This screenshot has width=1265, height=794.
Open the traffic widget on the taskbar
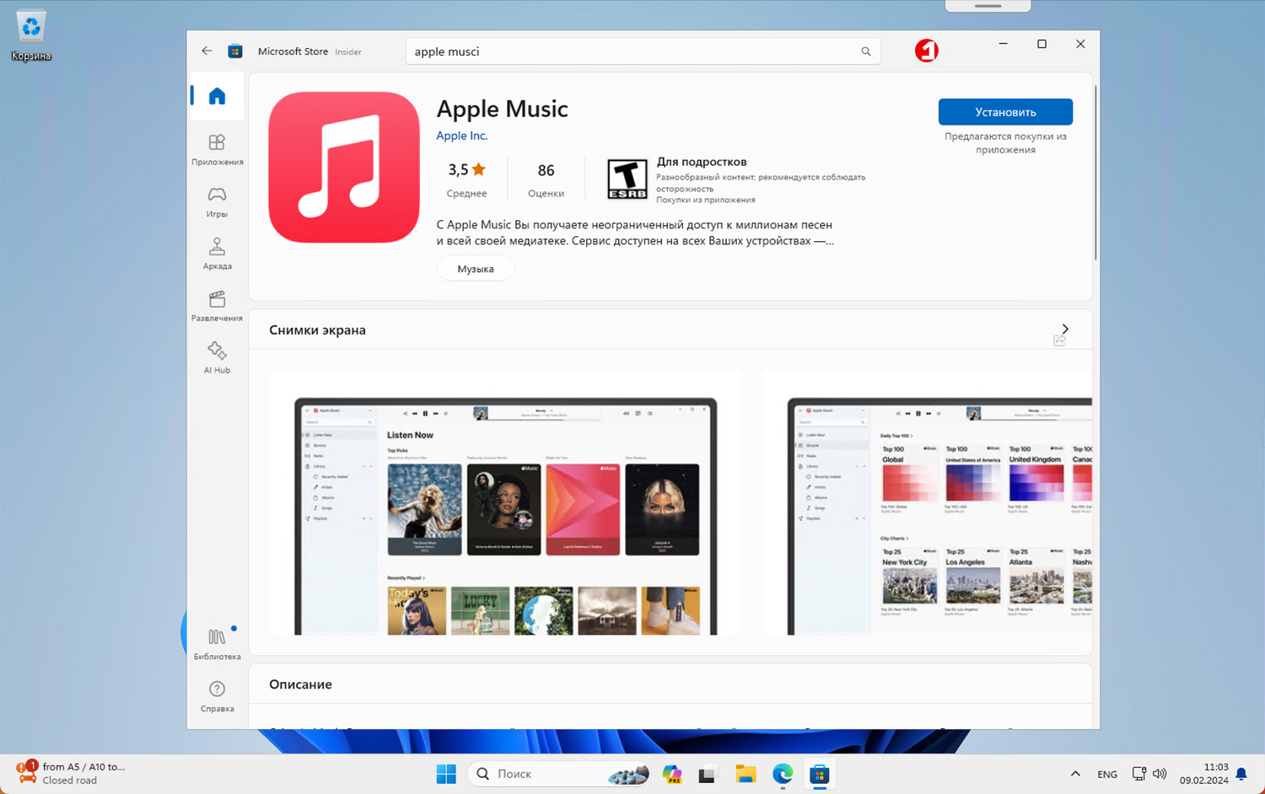coord(71,773)
